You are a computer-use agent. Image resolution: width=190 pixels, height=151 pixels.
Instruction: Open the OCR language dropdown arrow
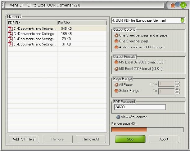(x=182, y=20)
